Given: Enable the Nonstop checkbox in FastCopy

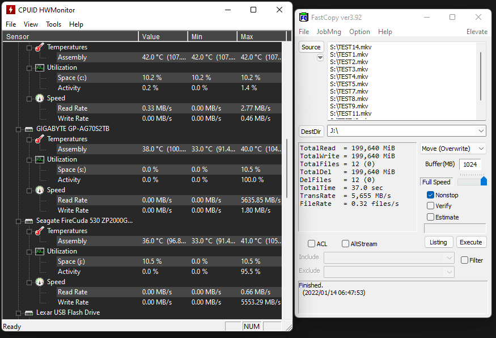Looking at the screenshot, I should click(430, 195).
